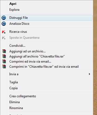Click the Comodo icon beside Distruggi File
Screen dimensions: 97x115
coord(4,18)
